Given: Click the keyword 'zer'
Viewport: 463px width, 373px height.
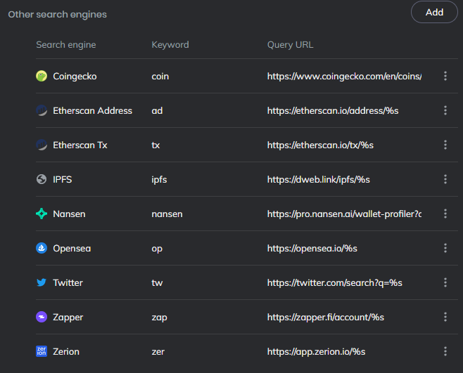Looking at the screenshot, I should [x=158, y=352].
